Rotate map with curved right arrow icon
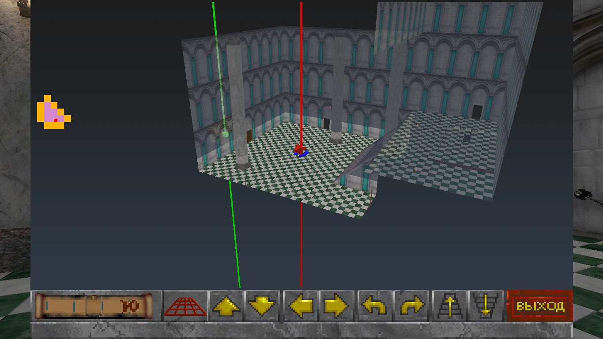This screenshot has height=339, width=603. [411, 305]
